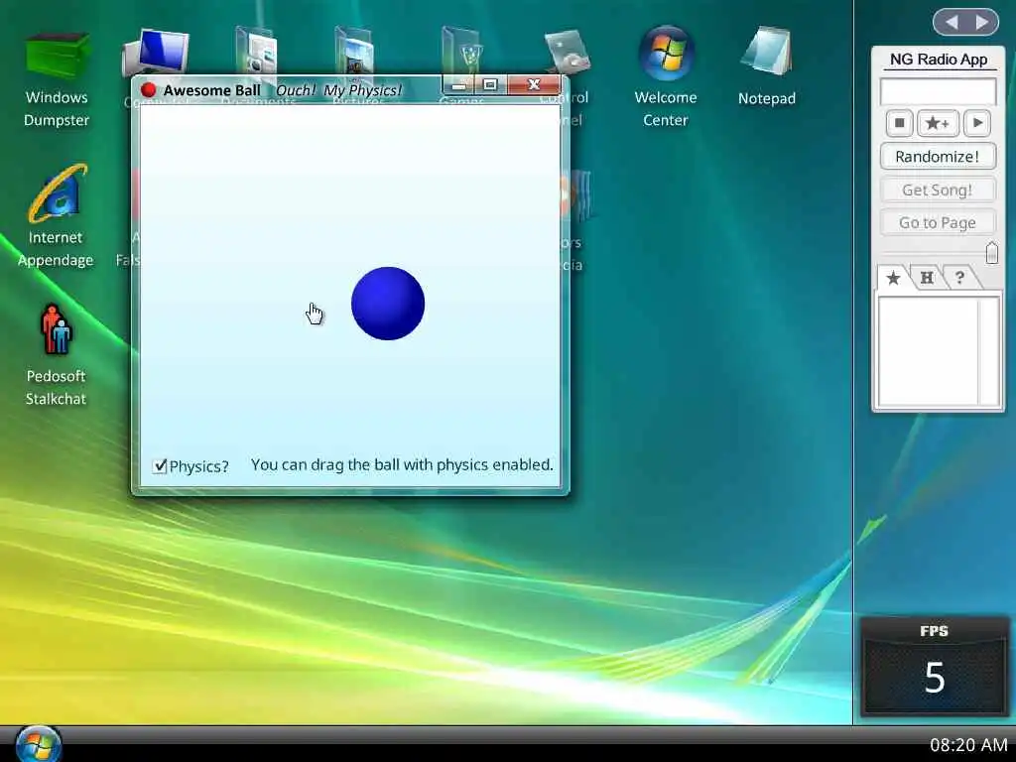Screen dimensions: 1016x762
Task: Click the NG Radio App title
Action: tap(939, 60)
